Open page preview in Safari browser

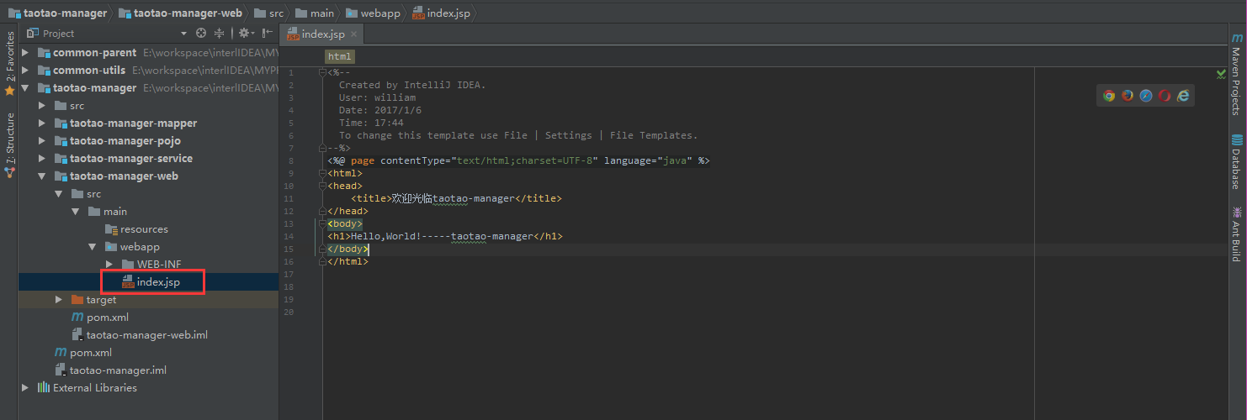click(1146, 96)
